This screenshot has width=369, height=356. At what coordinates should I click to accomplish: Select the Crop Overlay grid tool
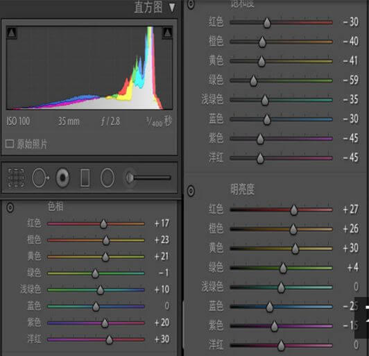[x=16, y=178]
